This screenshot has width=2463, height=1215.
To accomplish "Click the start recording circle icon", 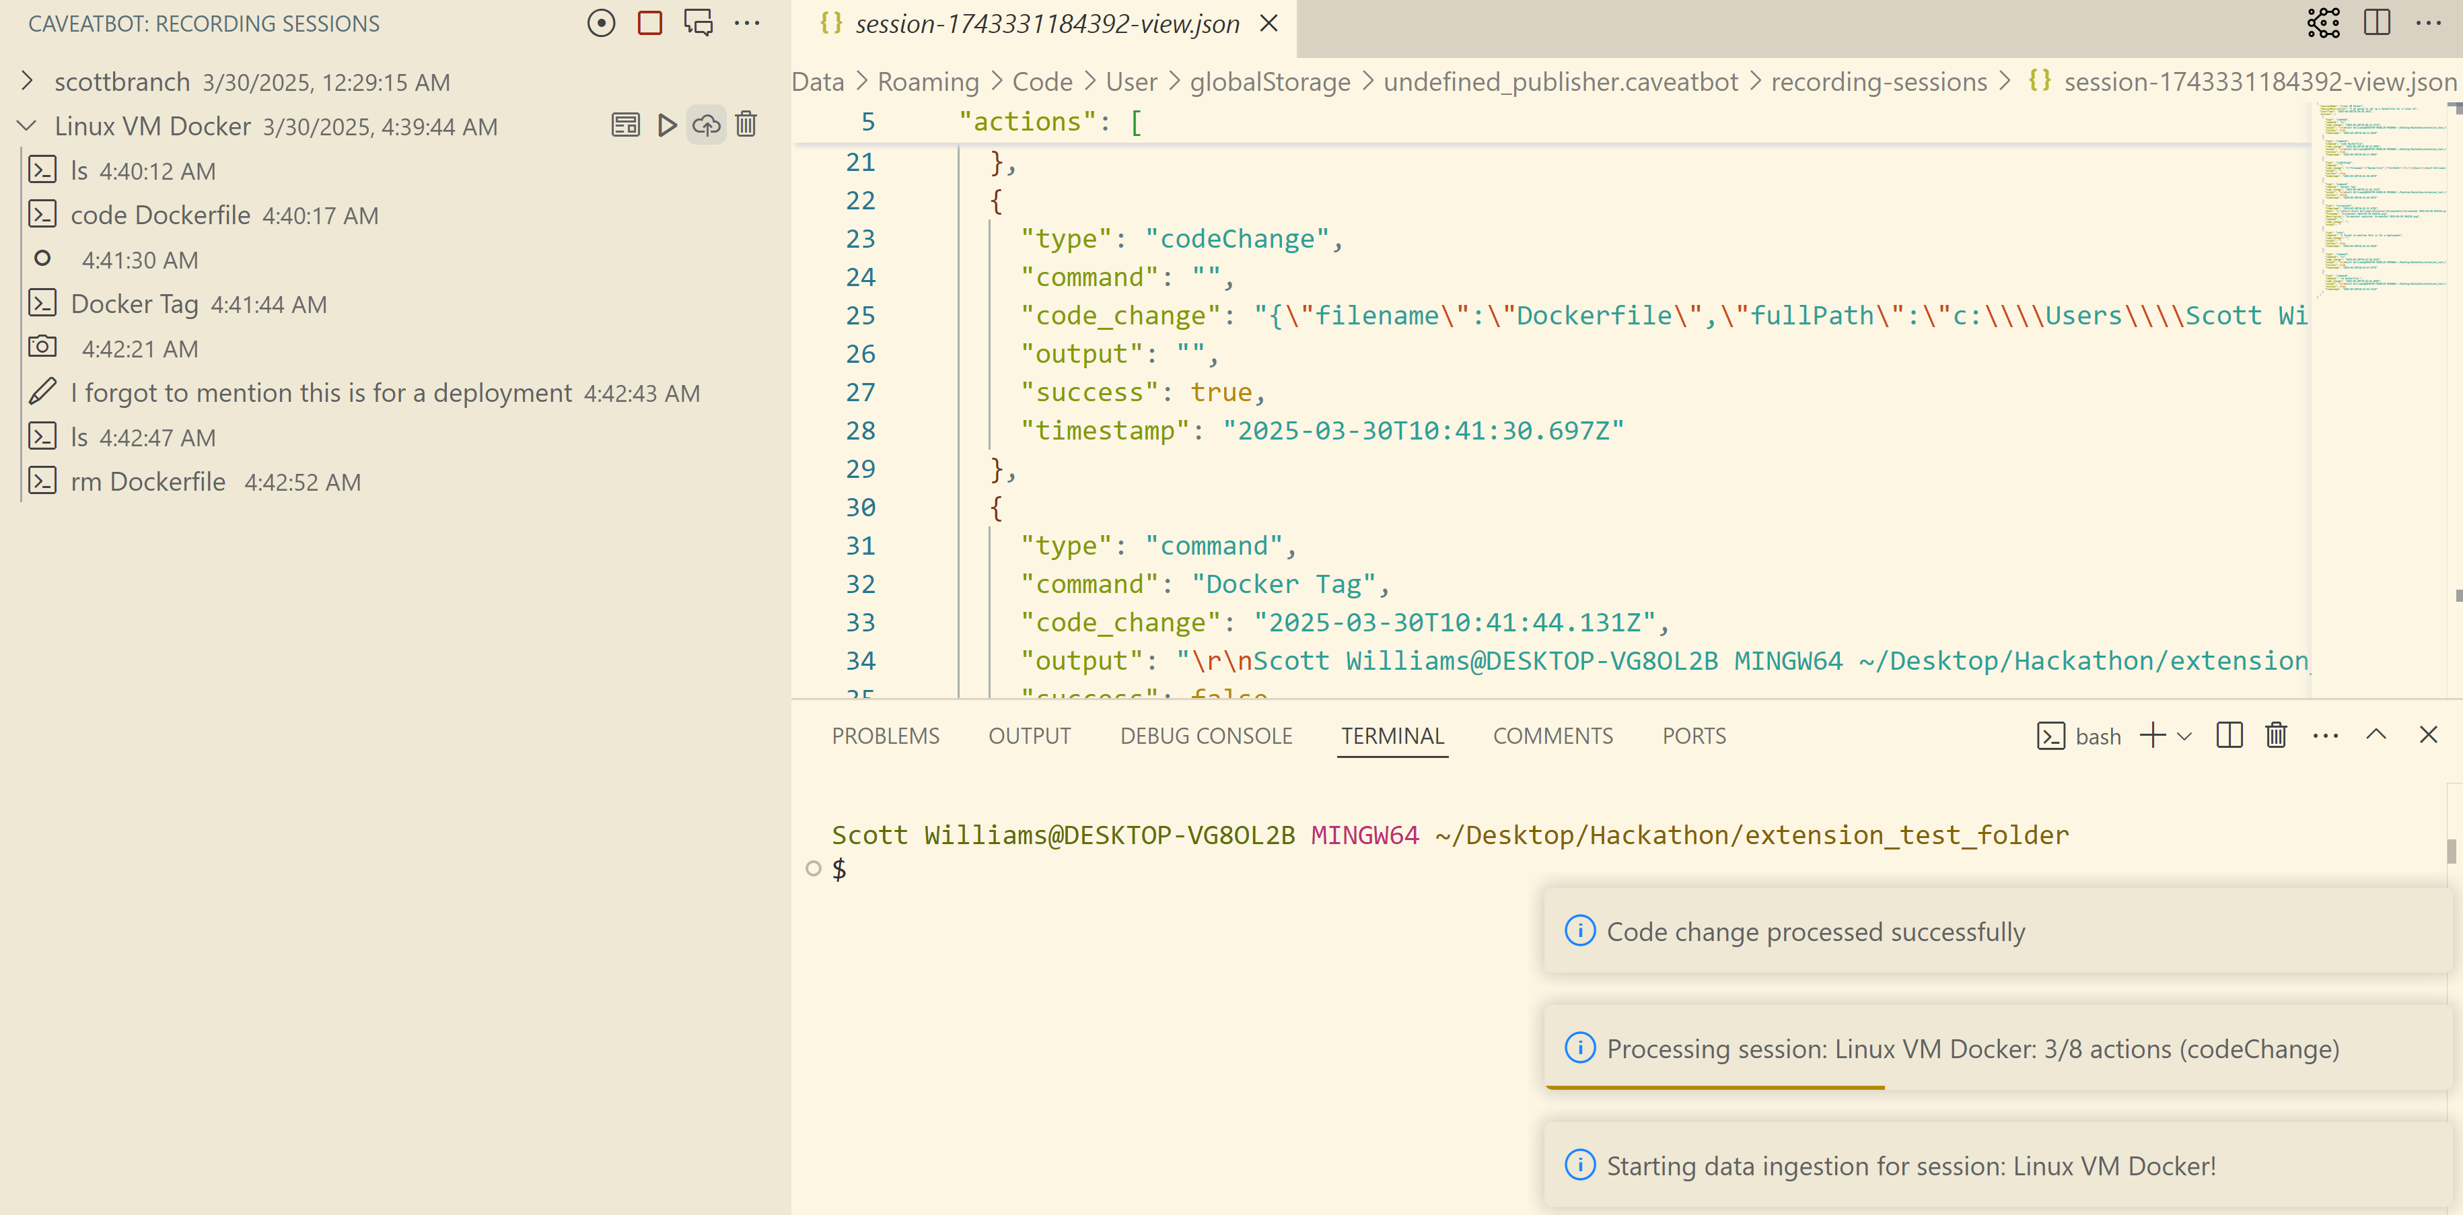I will pyautogui.click(x=600, y=23).
